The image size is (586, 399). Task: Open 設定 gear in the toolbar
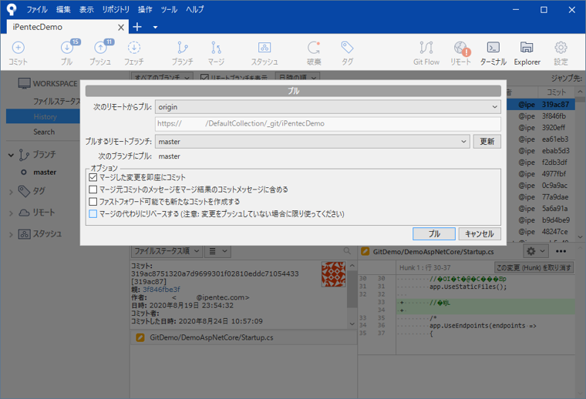561,53
